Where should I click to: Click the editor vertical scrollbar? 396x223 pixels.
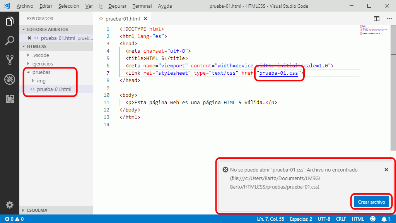point(393,88)
